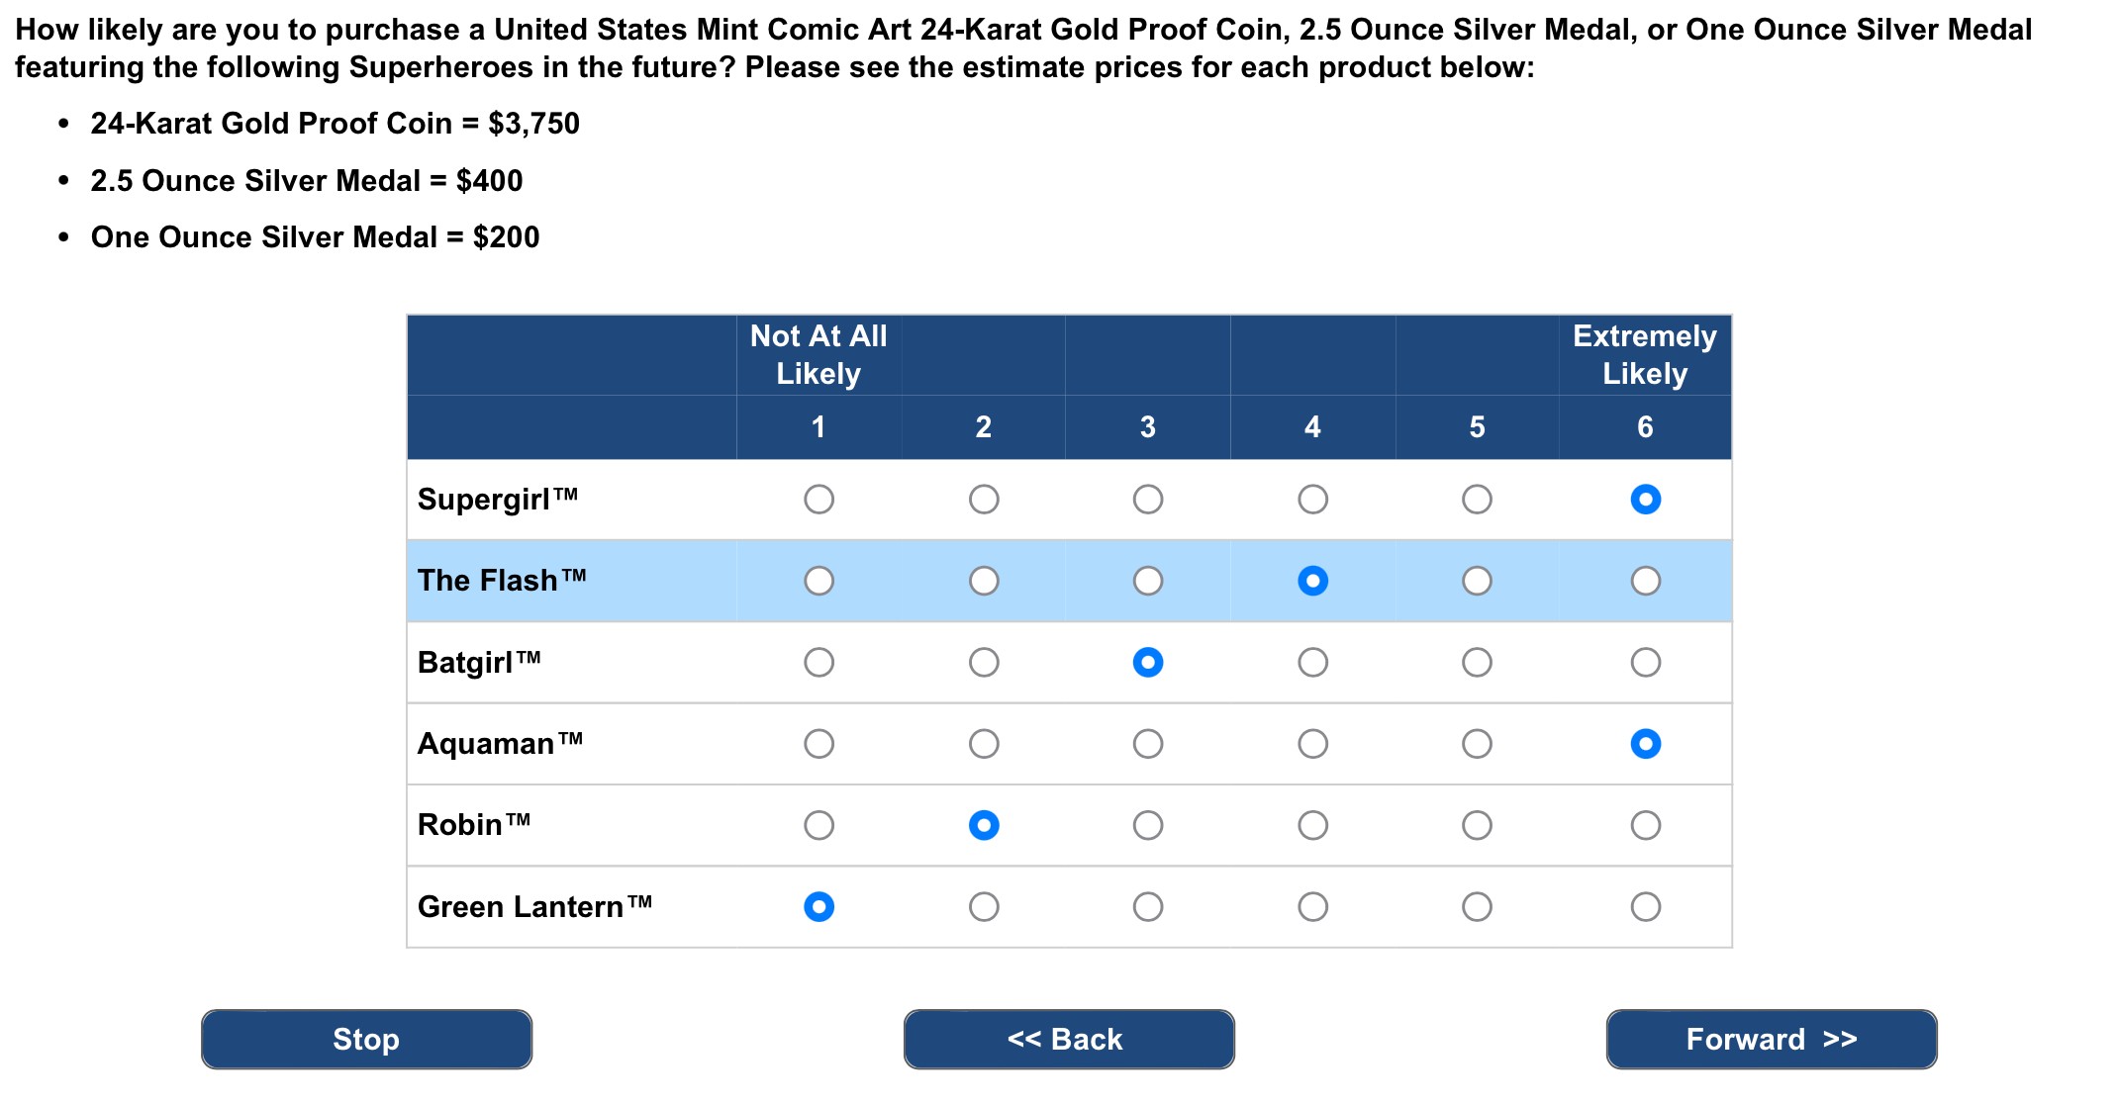Set Batgirl rating to 4

pyautogui.click(x=1312, y=662)
